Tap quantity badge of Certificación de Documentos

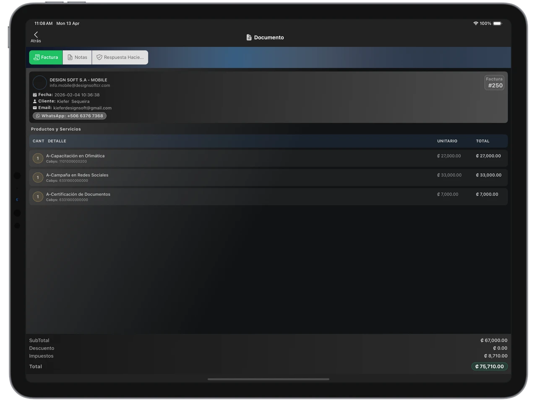point(38,197)
